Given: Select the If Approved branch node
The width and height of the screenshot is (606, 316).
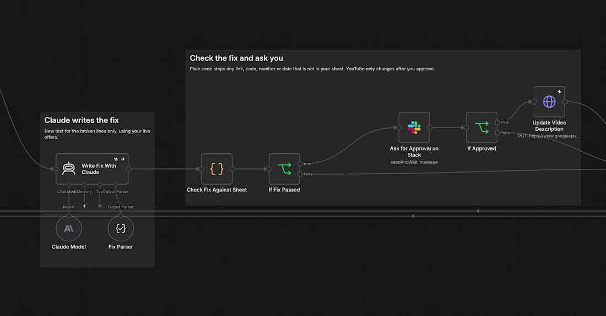Looking at the screenshot, I should [x=481, y=127].
